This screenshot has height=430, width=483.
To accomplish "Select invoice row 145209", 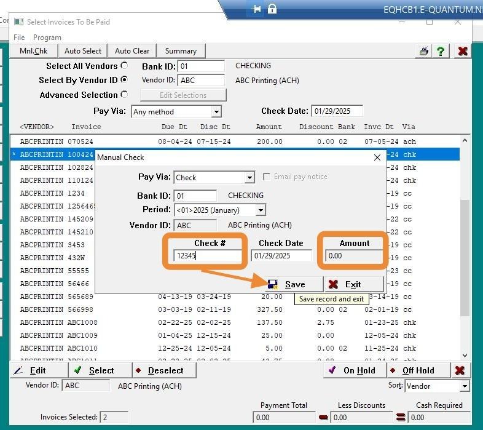I will pyautogui.click(x=235, y=219).
